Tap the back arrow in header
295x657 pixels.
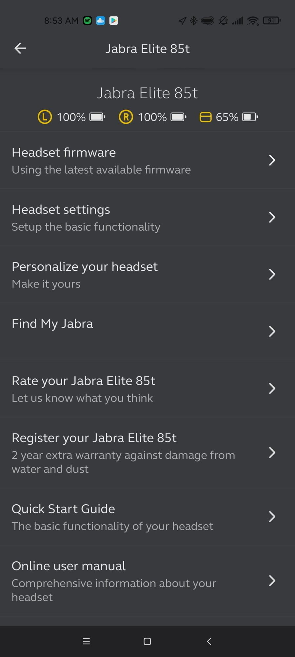point(20,48)
